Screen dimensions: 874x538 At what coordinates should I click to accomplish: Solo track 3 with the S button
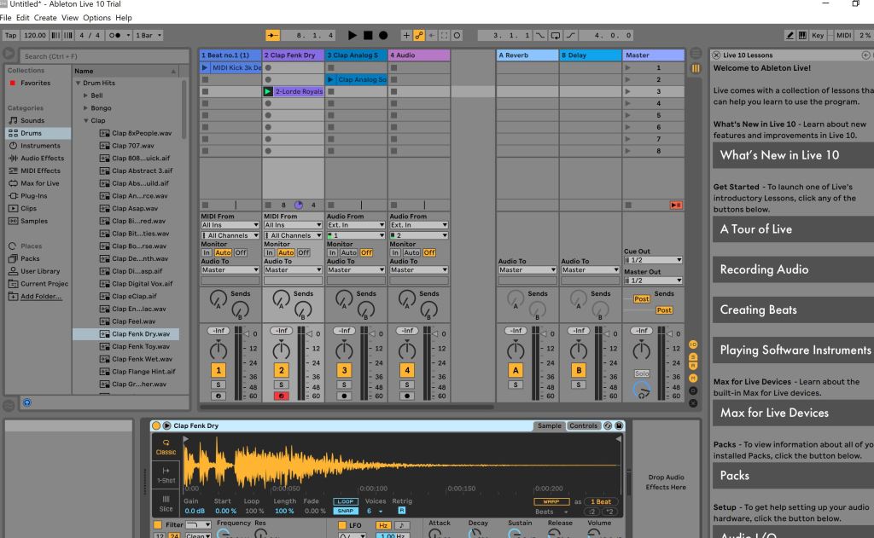tap(346, 385)
